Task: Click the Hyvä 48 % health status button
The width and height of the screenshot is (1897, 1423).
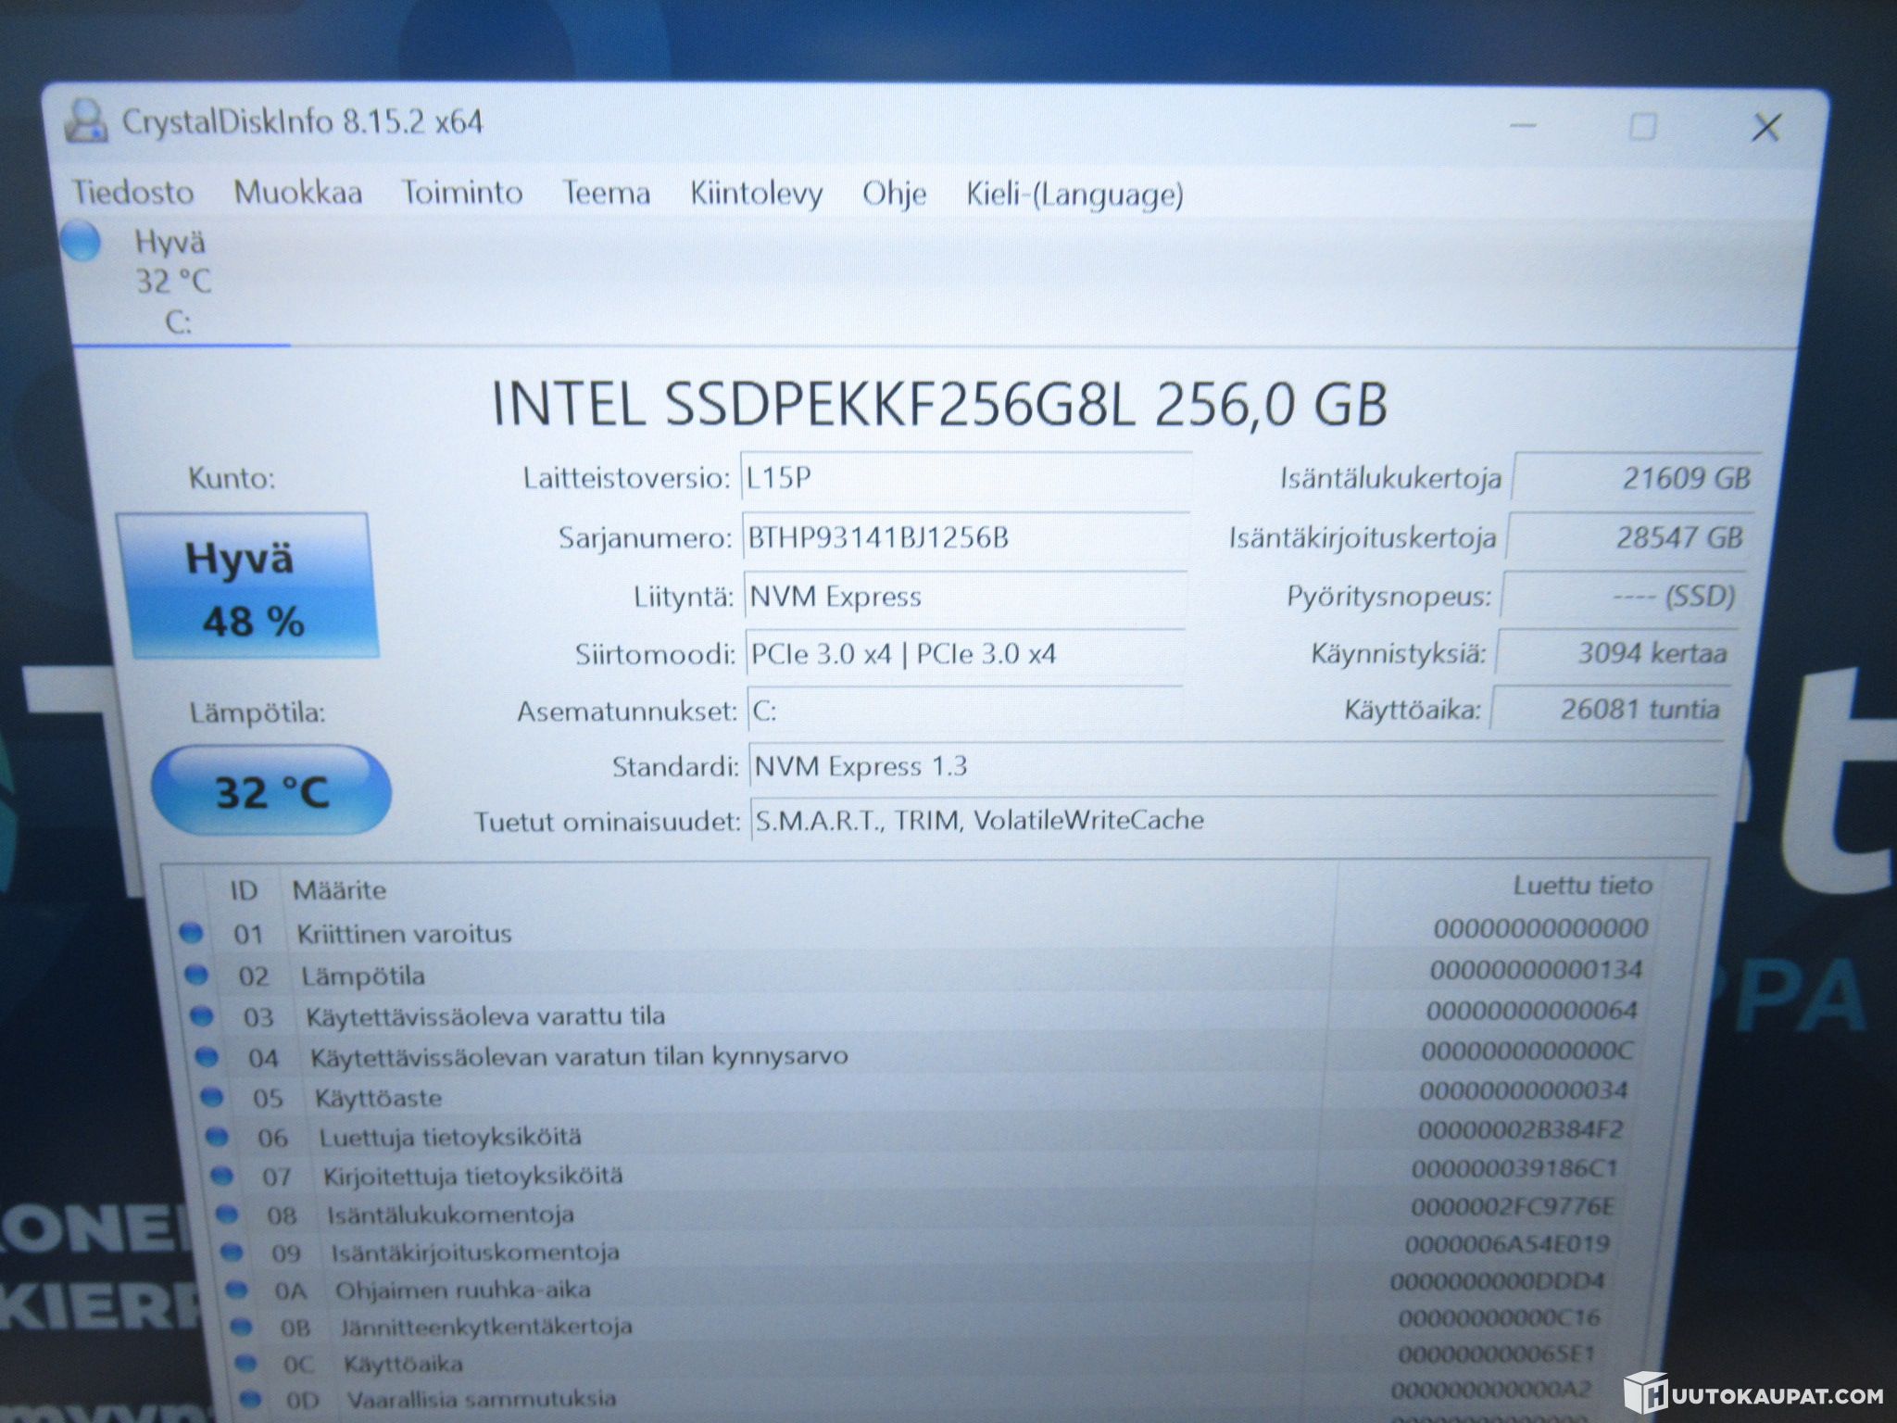Action: pyautogui.click(x=246, y=586)
